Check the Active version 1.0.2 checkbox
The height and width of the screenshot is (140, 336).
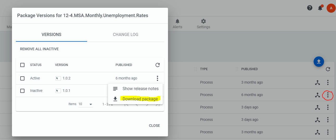click(x=22, y=78)
